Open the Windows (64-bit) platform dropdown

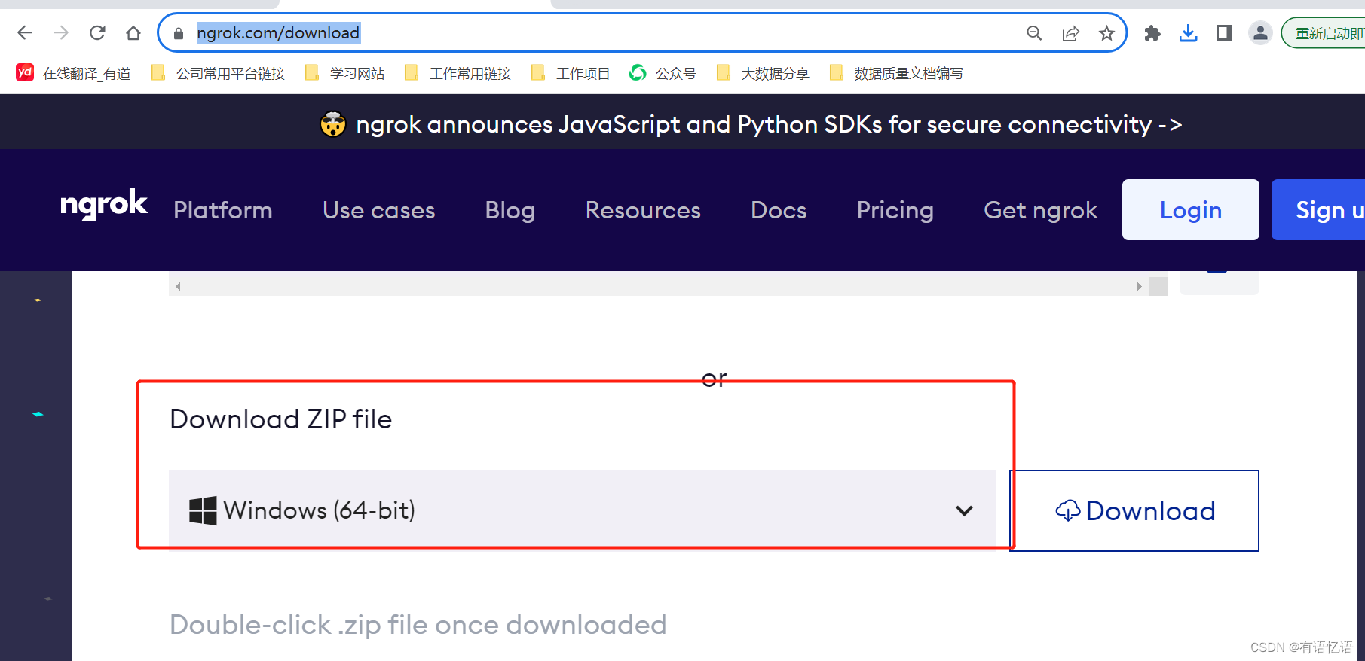(x=582, y=510)
